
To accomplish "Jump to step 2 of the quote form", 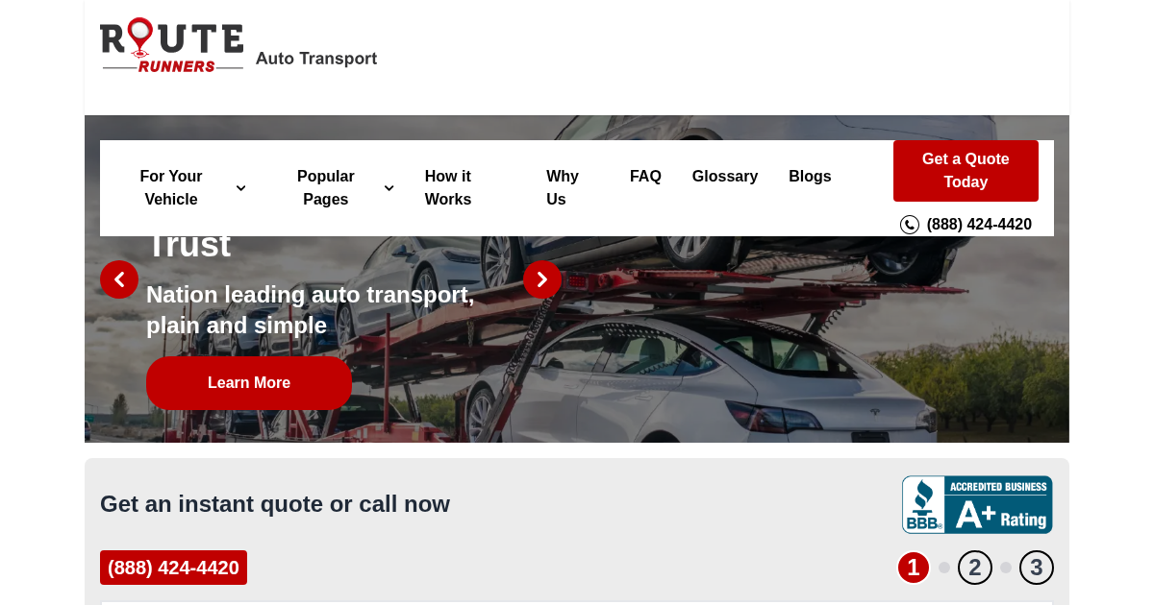I will click(974, 567).
